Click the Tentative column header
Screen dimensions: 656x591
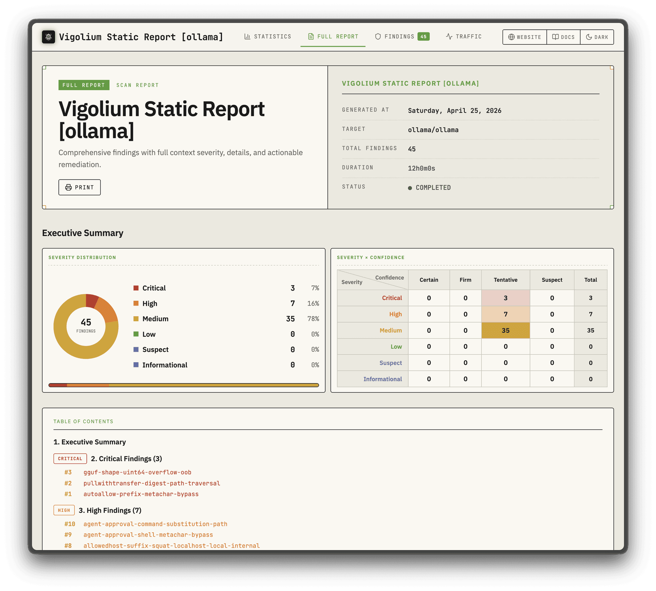coord(506,280)
